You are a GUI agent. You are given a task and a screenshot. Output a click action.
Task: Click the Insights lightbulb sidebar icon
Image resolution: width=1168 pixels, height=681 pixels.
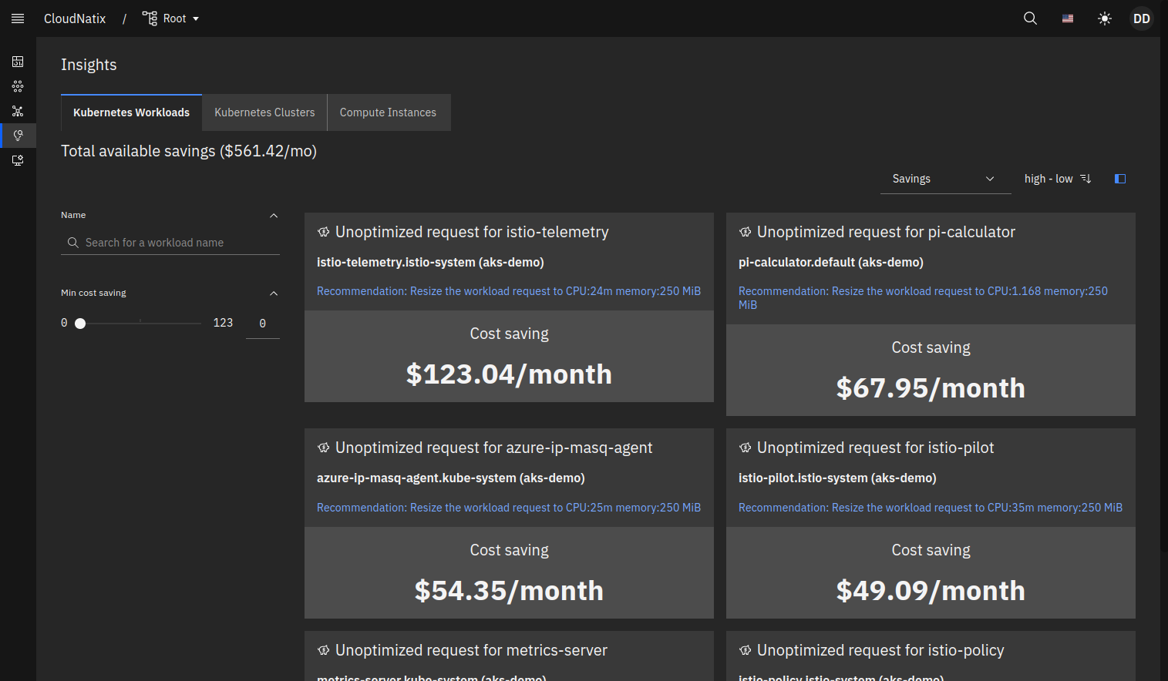tap(18, 136)
